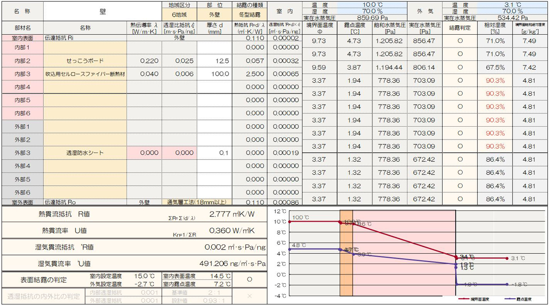Click the thickness value 12.5 cell
549x306 pixels.
click(x=214, y=61)
